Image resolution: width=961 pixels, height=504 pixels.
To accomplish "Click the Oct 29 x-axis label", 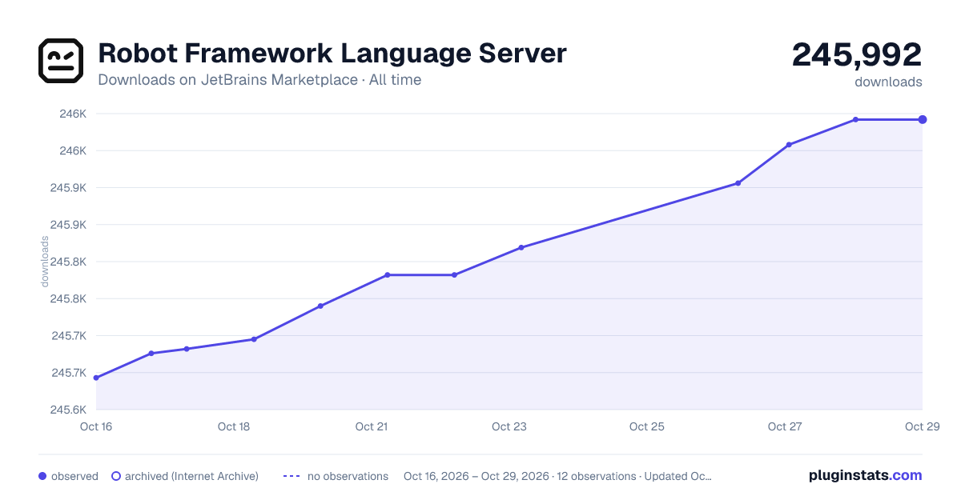I will [922, 426].
